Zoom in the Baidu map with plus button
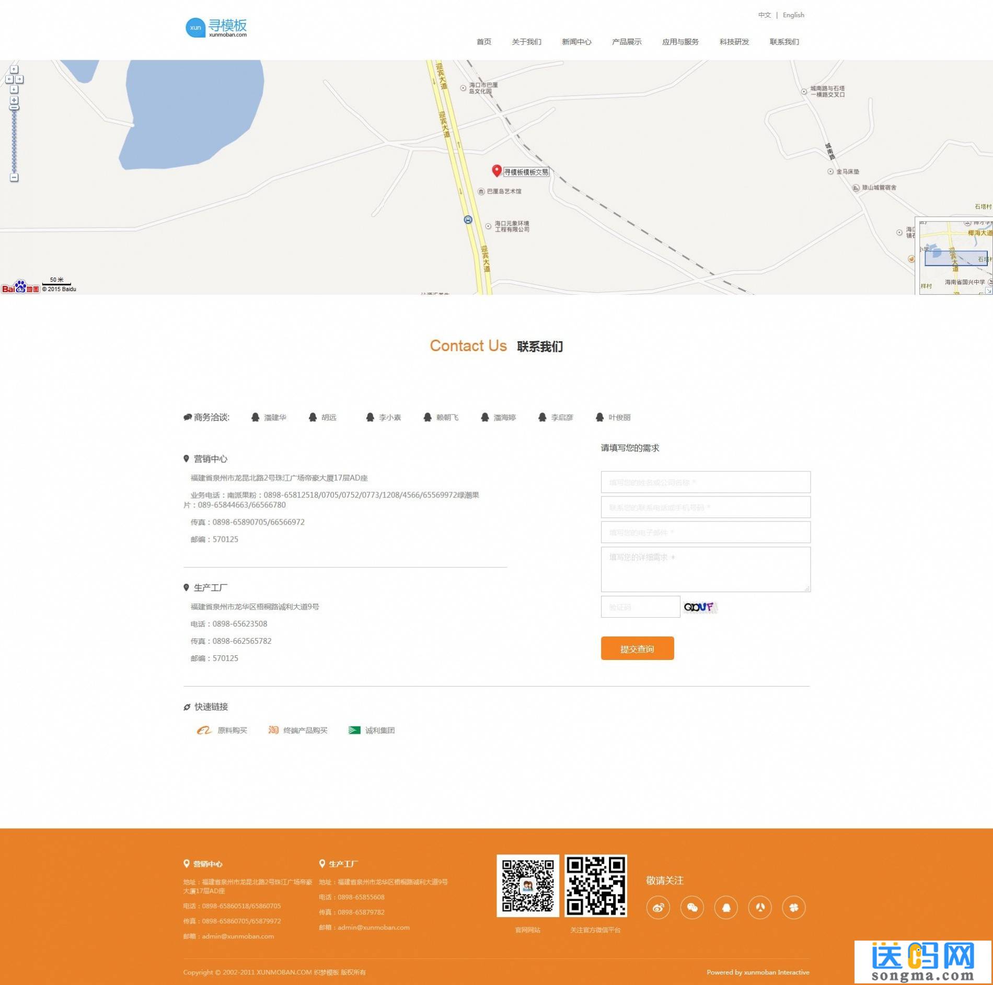This screenshot has height=985, width=993. coord(14,100)
